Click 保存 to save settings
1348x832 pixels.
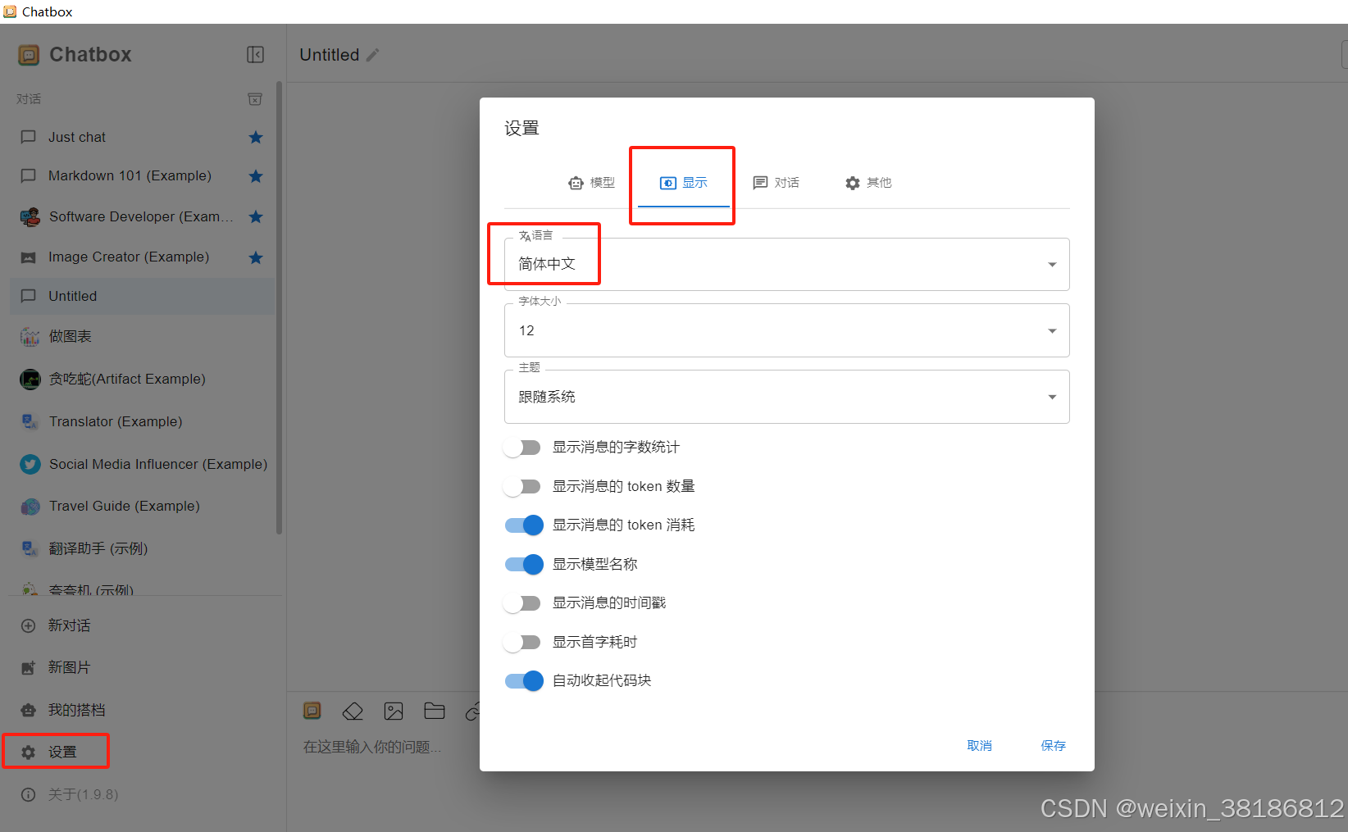click(1053, 745)
